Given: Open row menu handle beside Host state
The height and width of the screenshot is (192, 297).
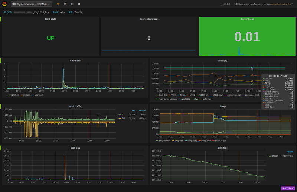Looking at the screenshot, I should coord(1,19).
